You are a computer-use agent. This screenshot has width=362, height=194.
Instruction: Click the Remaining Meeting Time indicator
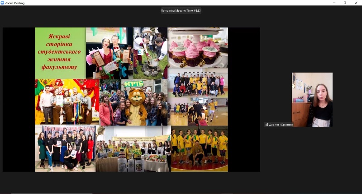click(181, 10)
